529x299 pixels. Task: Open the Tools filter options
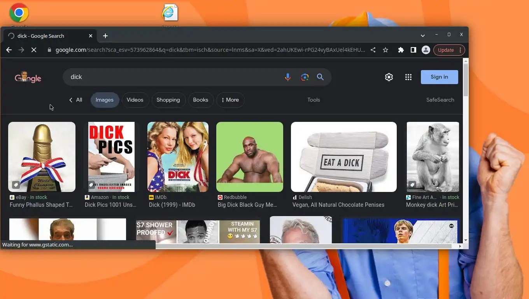[314, 100]
